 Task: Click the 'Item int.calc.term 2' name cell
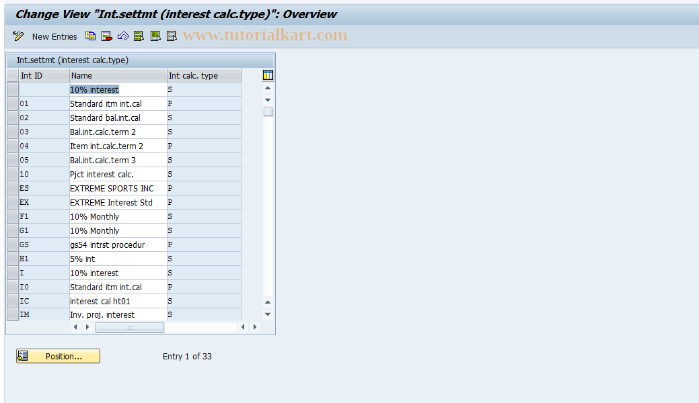[118, 146]
